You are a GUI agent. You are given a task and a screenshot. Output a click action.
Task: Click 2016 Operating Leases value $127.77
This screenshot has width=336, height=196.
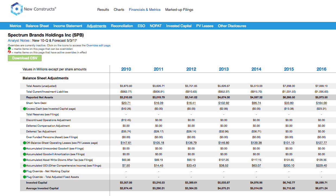tap(321, 143)
